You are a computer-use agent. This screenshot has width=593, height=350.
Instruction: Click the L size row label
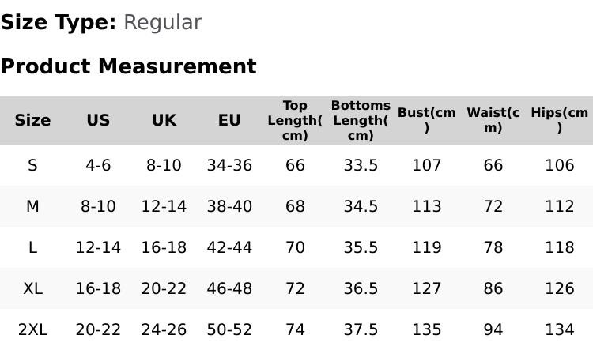pyautogui.click(x=32, y=247)
